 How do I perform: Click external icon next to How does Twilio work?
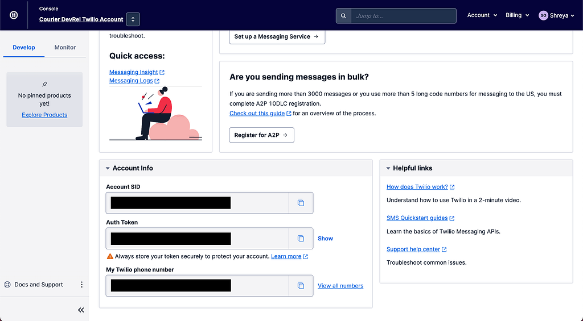coord(451,187)
